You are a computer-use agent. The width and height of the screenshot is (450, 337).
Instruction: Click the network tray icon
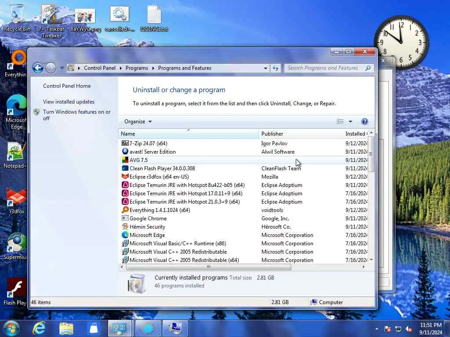tap(398, 329)
